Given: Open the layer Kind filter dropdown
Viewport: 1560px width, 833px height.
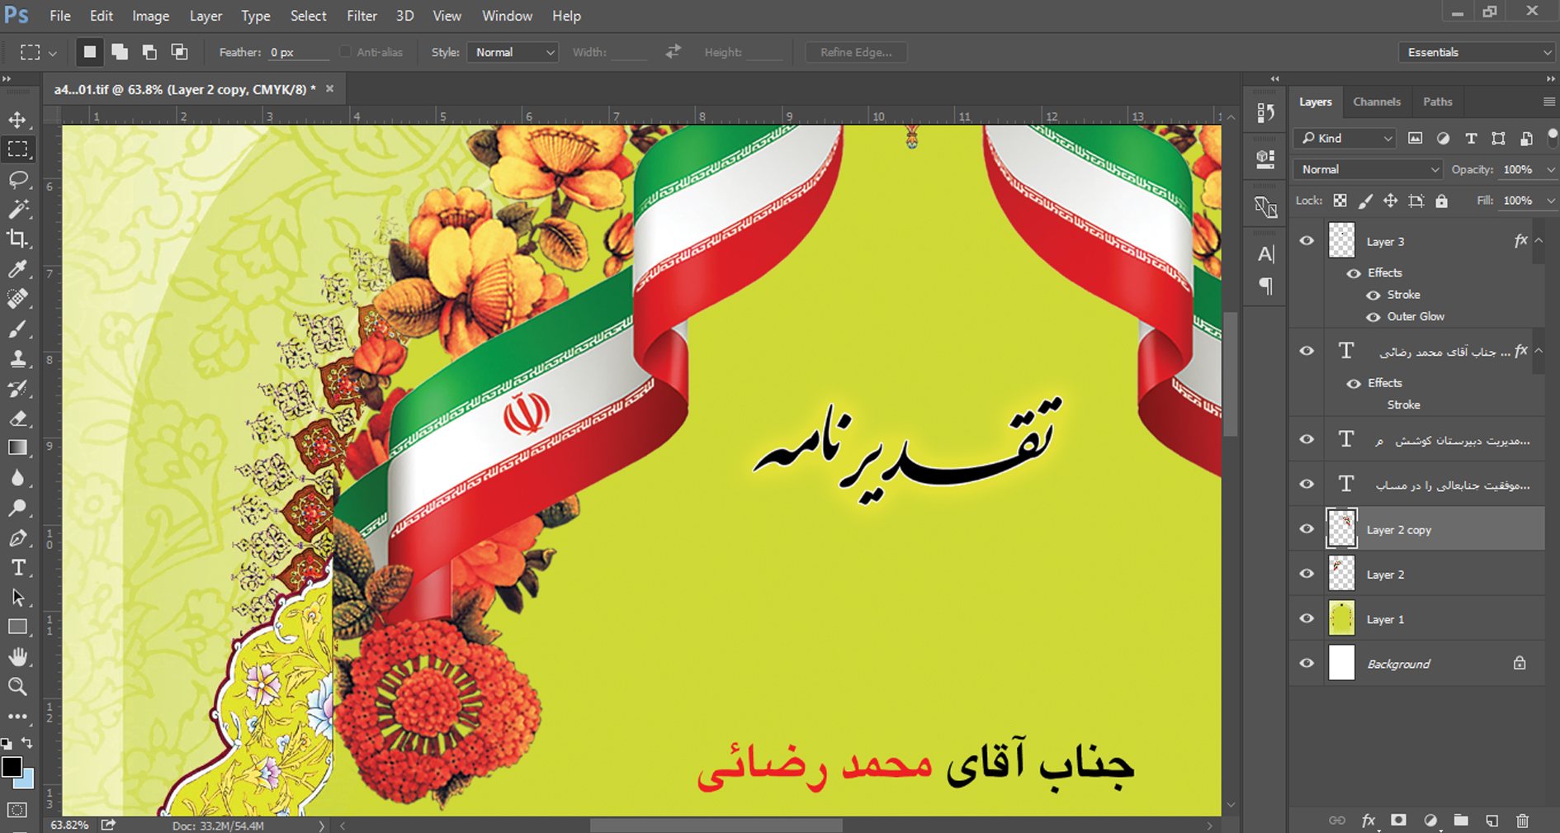Looking at the screenshot, I should pyautogui.click(x=1345, y=138).
